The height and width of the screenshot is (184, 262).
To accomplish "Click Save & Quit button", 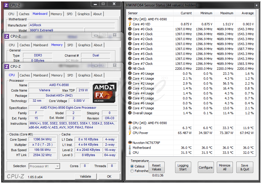I will pos(245,167).
